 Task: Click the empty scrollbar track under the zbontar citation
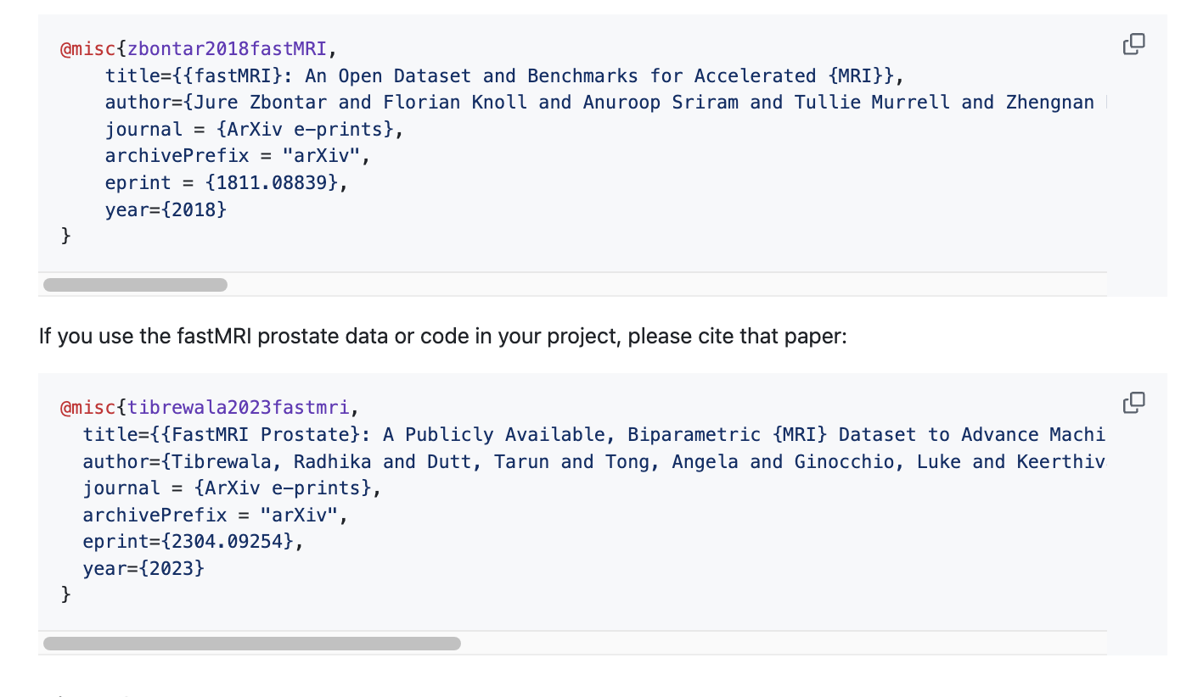click(662, 285)
